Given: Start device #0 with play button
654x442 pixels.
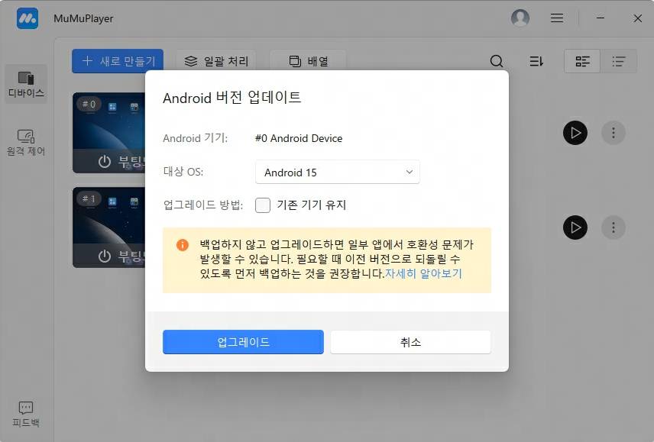Looking at the screenshot, I should (575, 133).
